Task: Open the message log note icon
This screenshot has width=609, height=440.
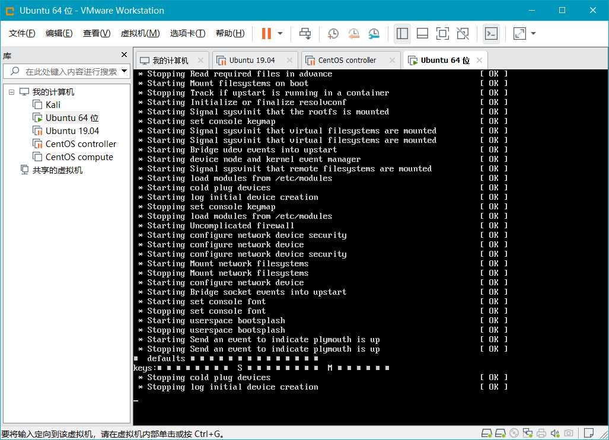Action: click(x=589, y=433)
